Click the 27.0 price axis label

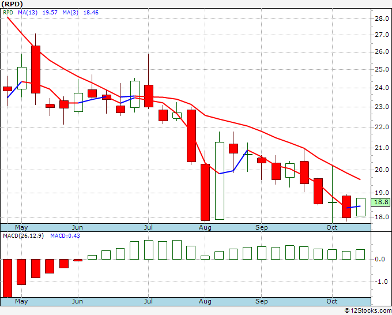(x=382, y=35)
